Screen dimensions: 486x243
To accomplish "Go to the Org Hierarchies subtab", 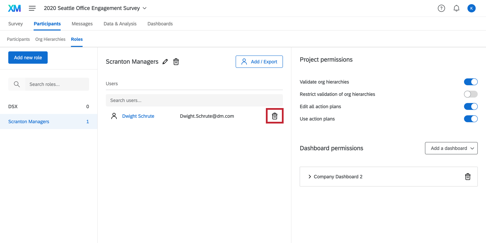I will coord(50,39).
